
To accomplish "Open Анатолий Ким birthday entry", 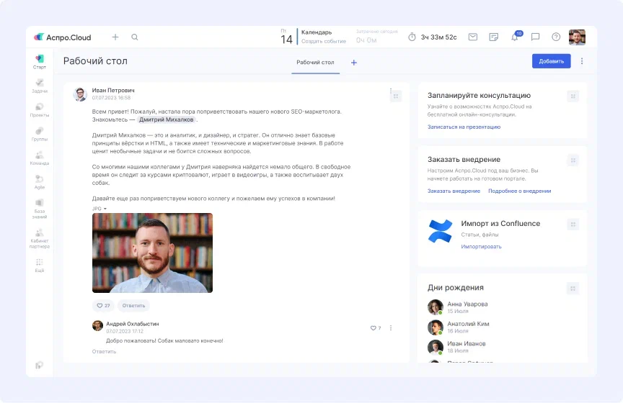I will 459,327.
